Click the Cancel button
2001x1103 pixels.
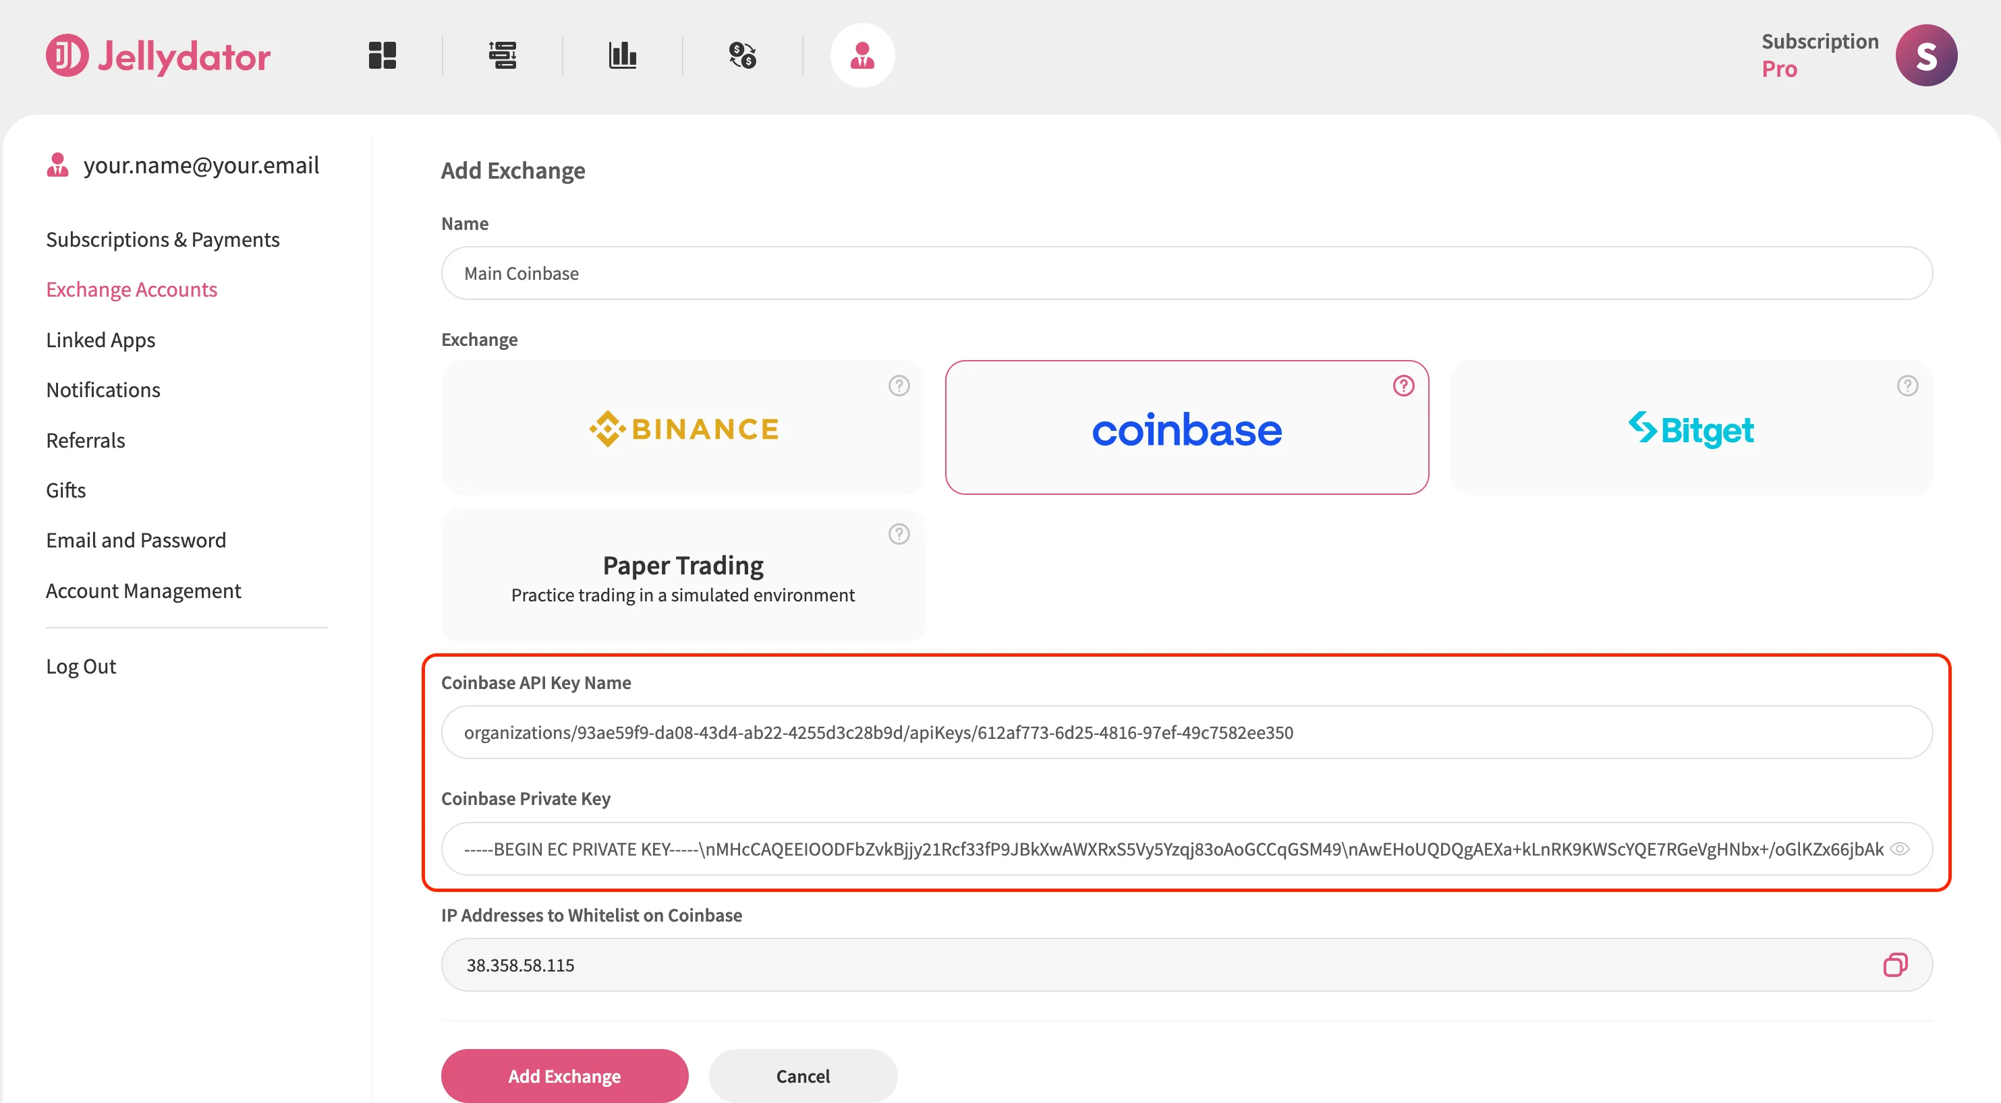tap(804, 1076)
